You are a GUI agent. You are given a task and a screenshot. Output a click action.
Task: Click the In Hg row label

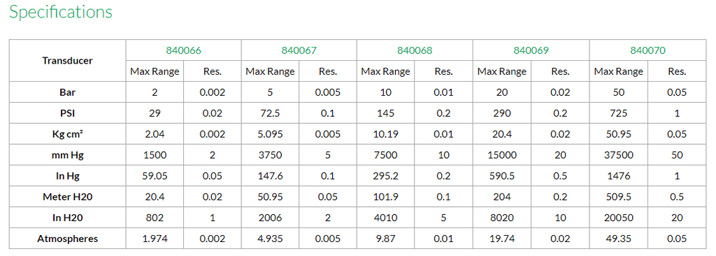point(68,176)
